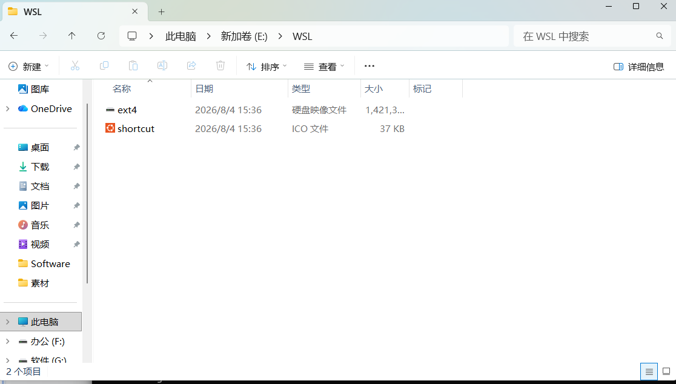This screenshot has height=384, width=676.
Task: Open the See more ellipsis menu
Action: (369, 66)
